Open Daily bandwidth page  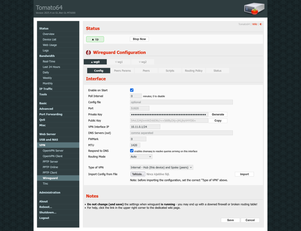pyautogui.click(x=46, y=72)
